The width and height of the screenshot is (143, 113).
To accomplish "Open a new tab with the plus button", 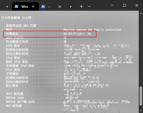I will point(82,6).
